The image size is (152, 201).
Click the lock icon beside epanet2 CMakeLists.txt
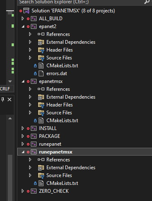(35, 66)
